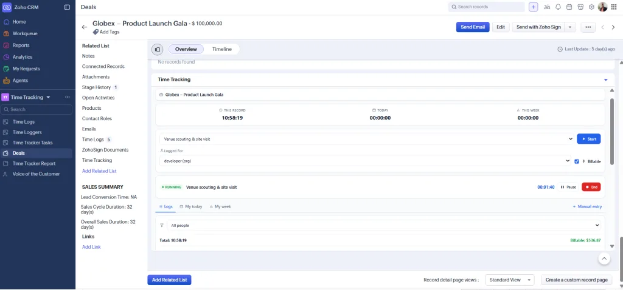The height and width of the screenshot is (290, 623).
Task: Open Time Loggers module in the sidebar
Action: tap(27, 132)
